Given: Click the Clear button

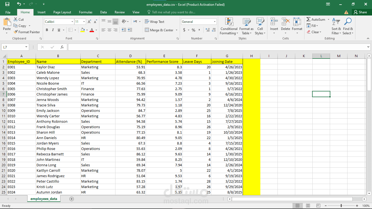Looking at the screenshot, I should click(x=314, y=32).
